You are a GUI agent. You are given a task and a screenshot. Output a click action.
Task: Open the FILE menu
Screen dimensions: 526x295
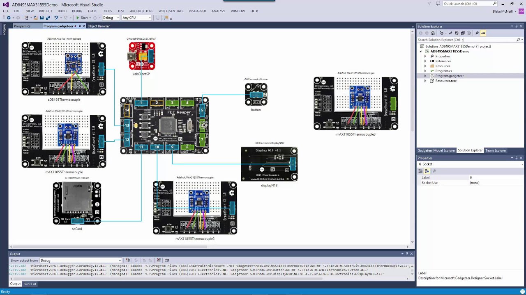pyautogui.click(x=6, y=11)
